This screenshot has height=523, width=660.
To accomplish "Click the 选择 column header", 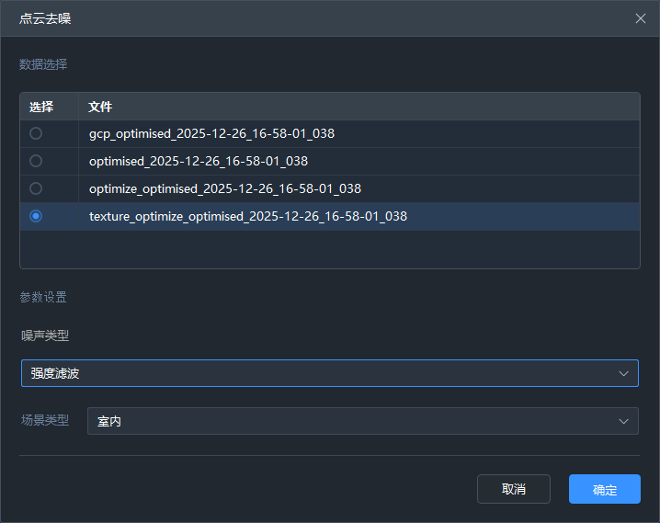I will point(41,107).
